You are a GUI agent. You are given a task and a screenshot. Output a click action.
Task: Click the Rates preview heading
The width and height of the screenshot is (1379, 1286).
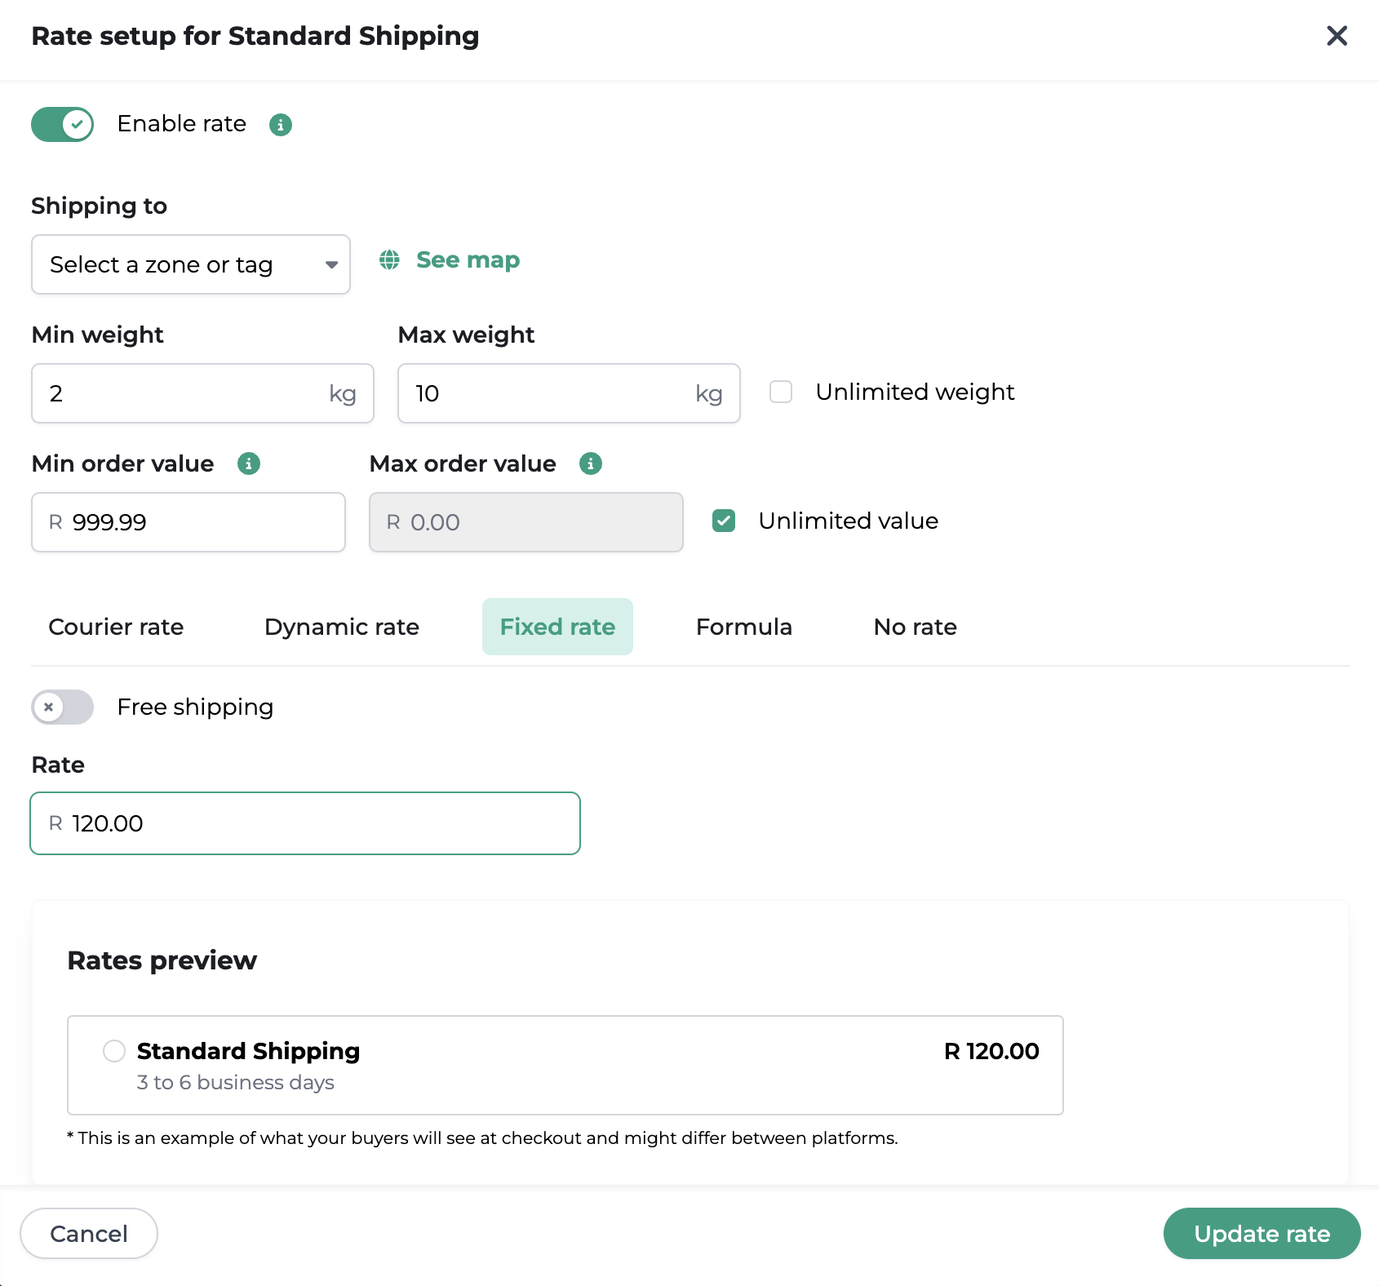[x=162, y=960]
